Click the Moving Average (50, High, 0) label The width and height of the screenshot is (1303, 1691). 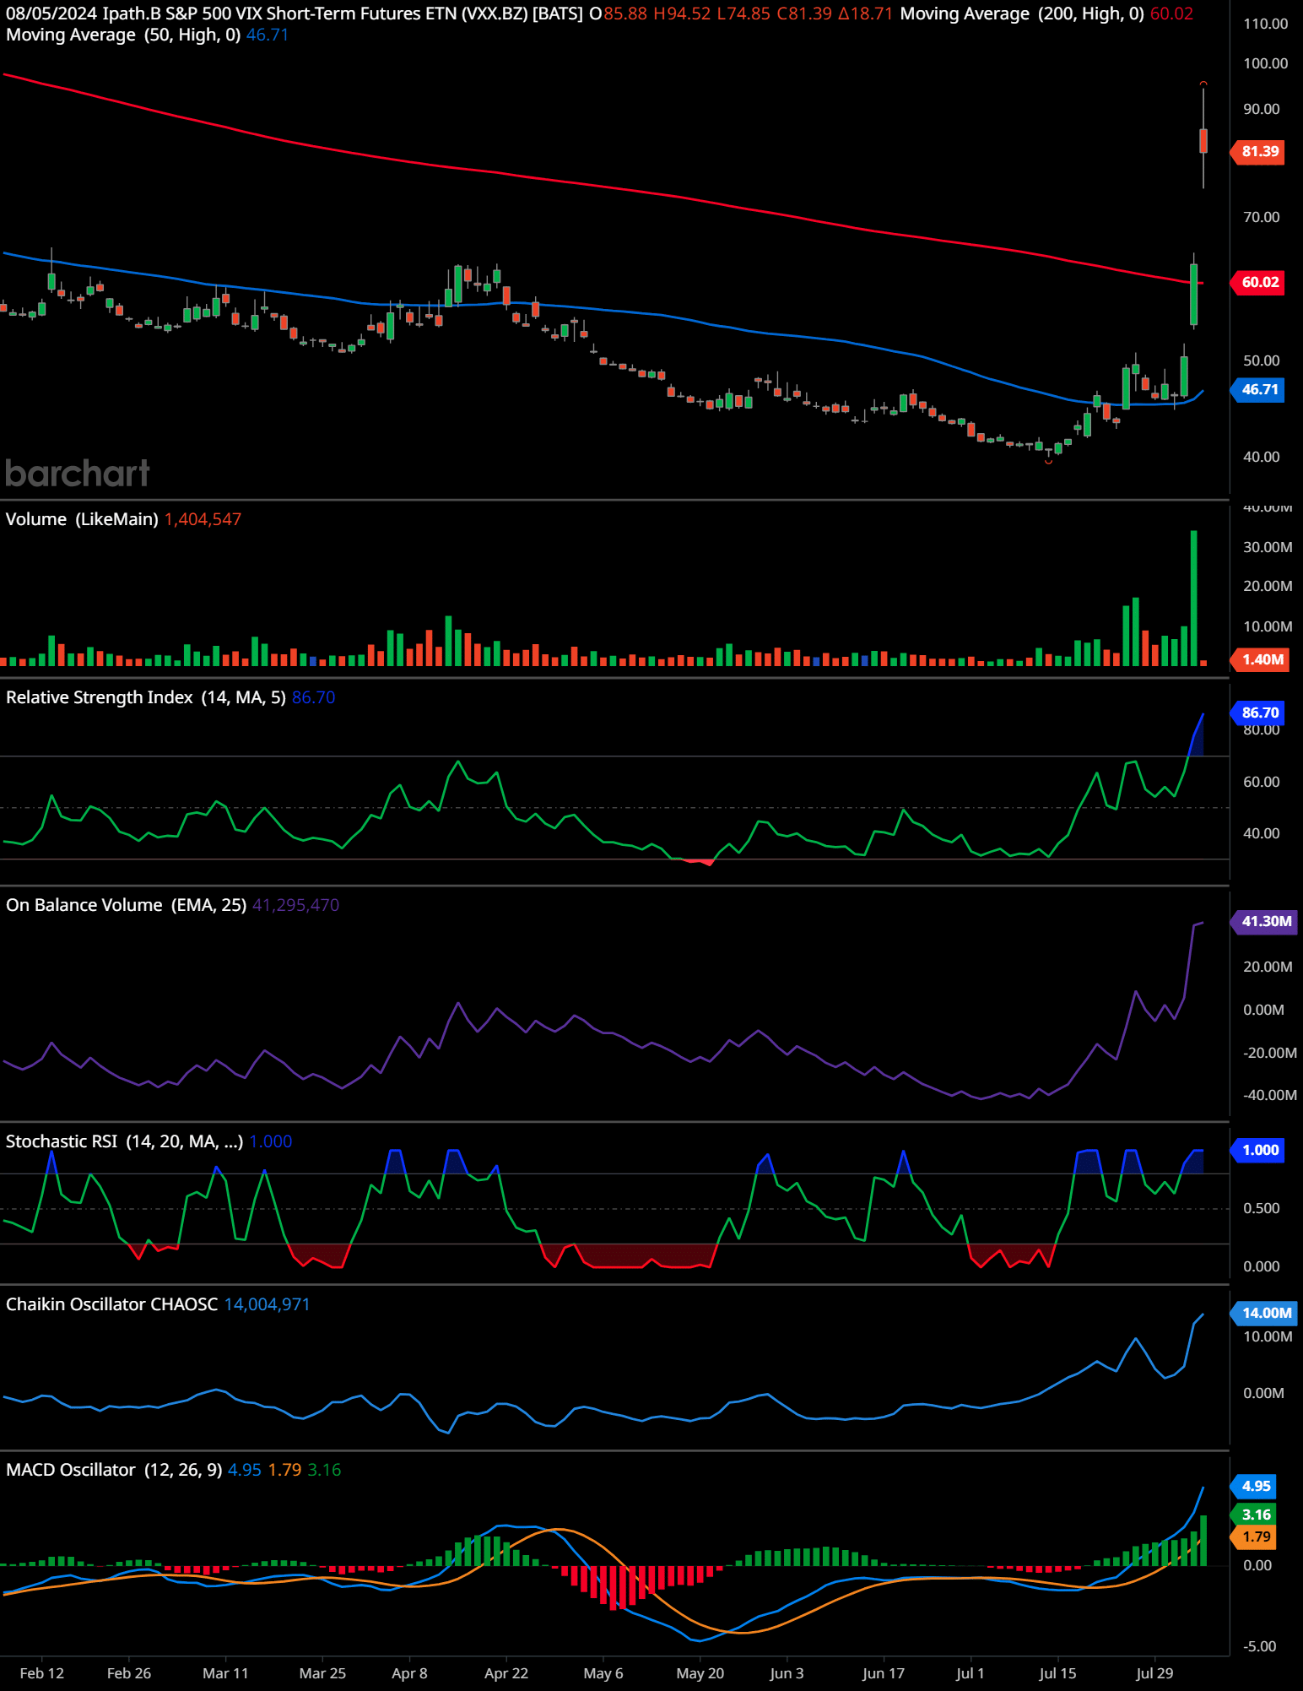tap(123, 35)
